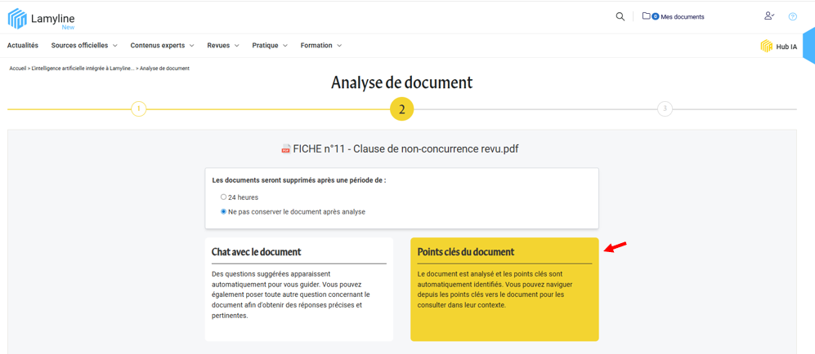815x354 pixels.
Task: Expand the Formation menu
Action: click(321, 46)
